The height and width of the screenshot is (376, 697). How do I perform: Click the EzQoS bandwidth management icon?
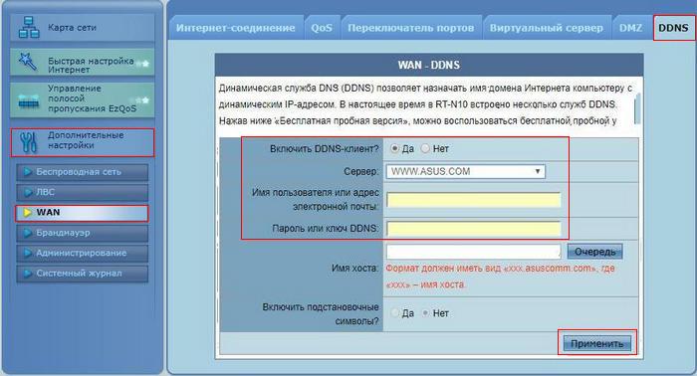coord(29,100)
